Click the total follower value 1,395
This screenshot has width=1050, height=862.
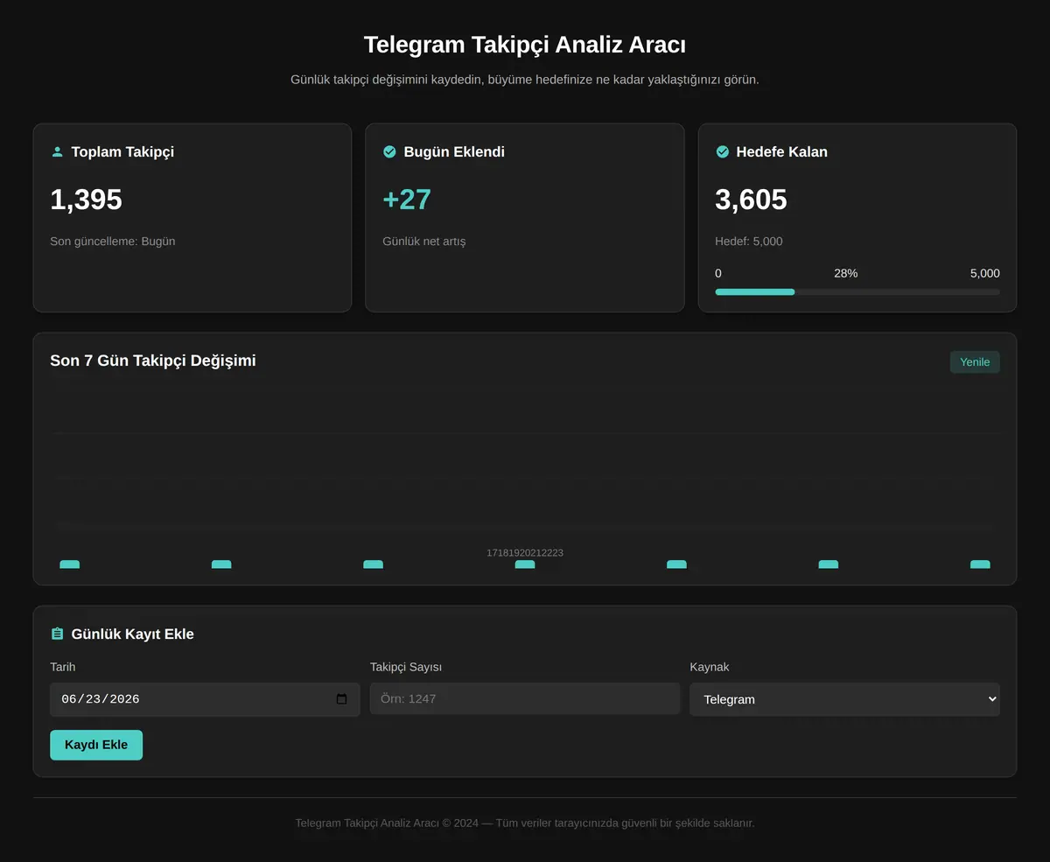coord(86,200)
